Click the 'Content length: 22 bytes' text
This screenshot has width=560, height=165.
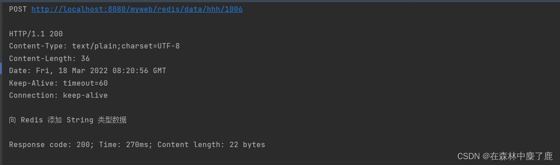211,145
